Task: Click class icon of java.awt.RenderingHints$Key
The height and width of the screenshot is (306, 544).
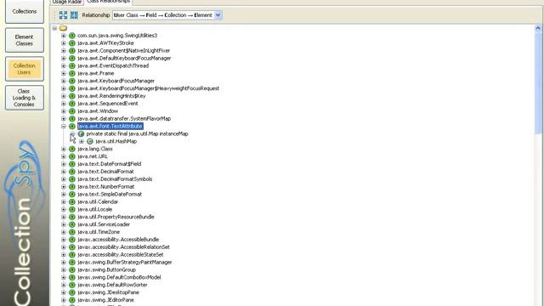Action: pos(72,96)
